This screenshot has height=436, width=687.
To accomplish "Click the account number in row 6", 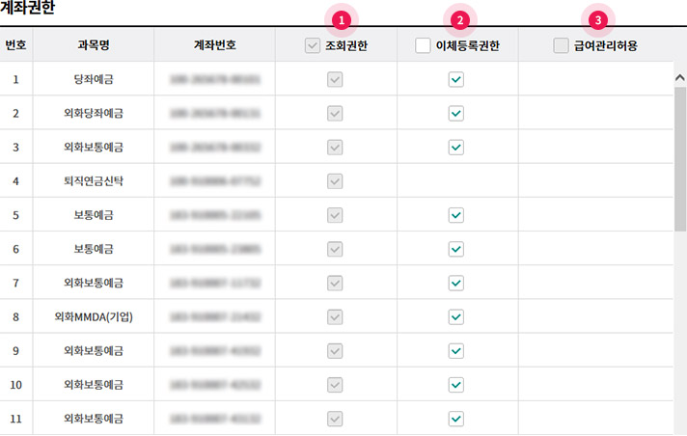I will 220,249.
